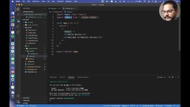The image size is (190, 107).
Task: Open Spotify from the Dock
Action: [12, 36]
